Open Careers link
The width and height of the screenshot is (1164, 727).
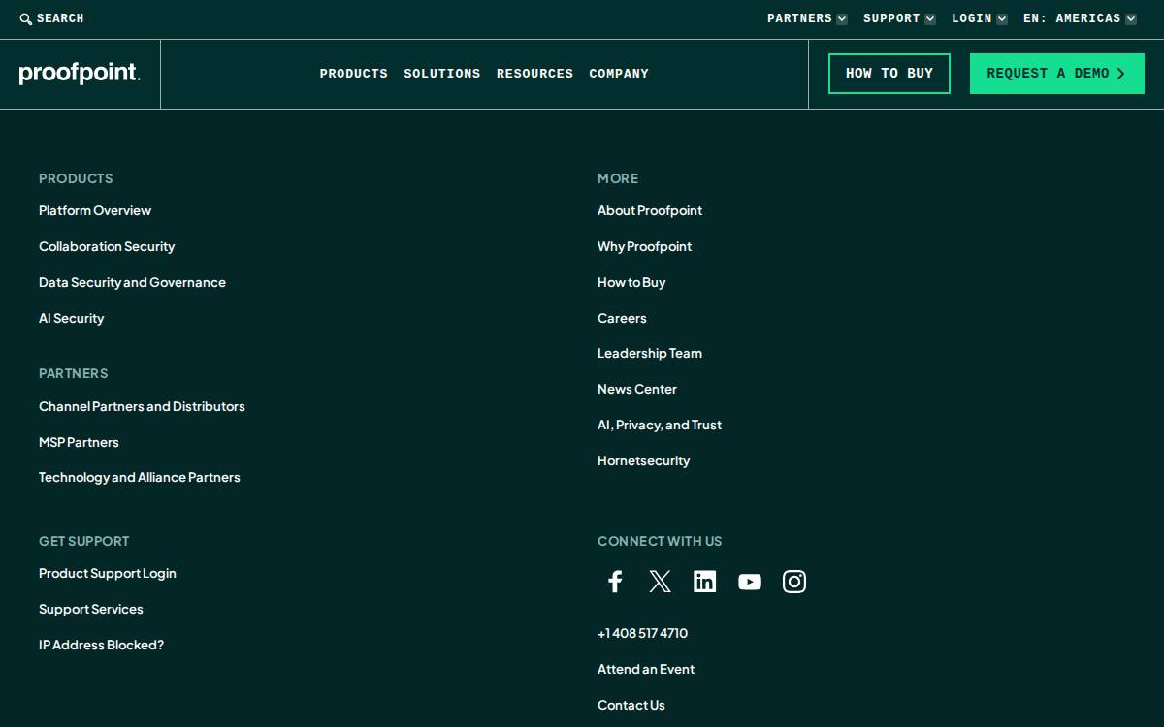tap(622, 318)
